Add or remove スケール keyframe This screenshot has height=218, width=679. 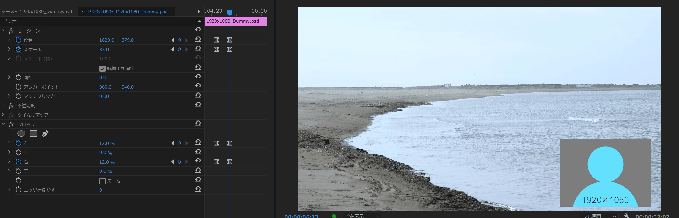pyautogui.click(x=179, y=49)
